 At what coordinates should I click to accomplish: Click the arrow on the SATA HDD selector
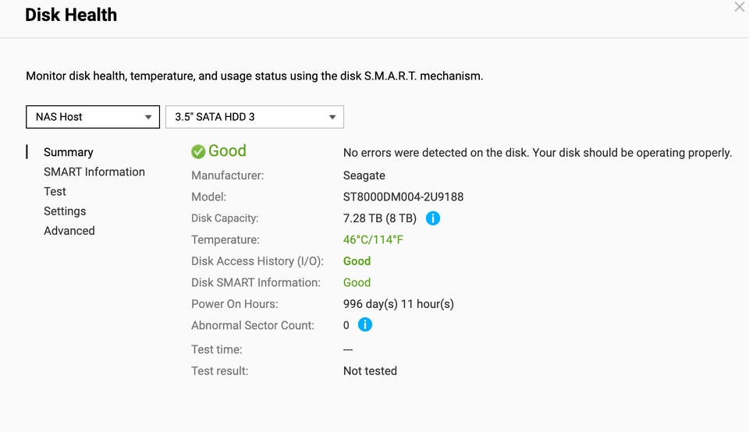[332, 118]
